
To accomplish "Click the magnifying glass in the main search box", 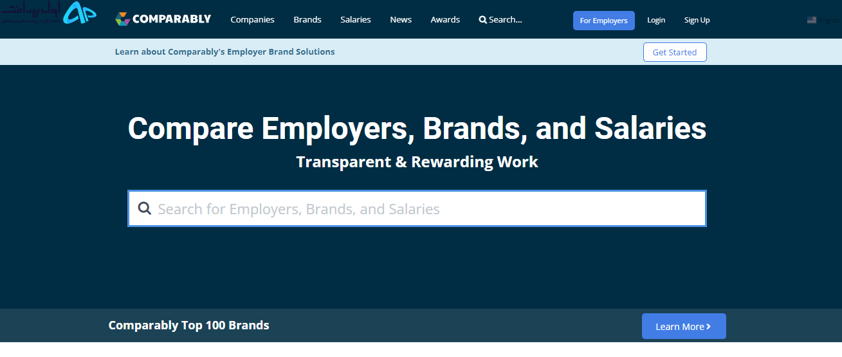I will [145, 208].
